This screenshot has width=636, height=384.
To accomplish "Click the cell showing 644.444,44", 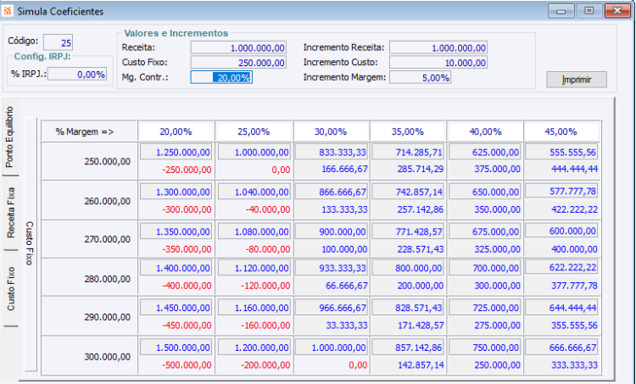I will pos(561,309).
